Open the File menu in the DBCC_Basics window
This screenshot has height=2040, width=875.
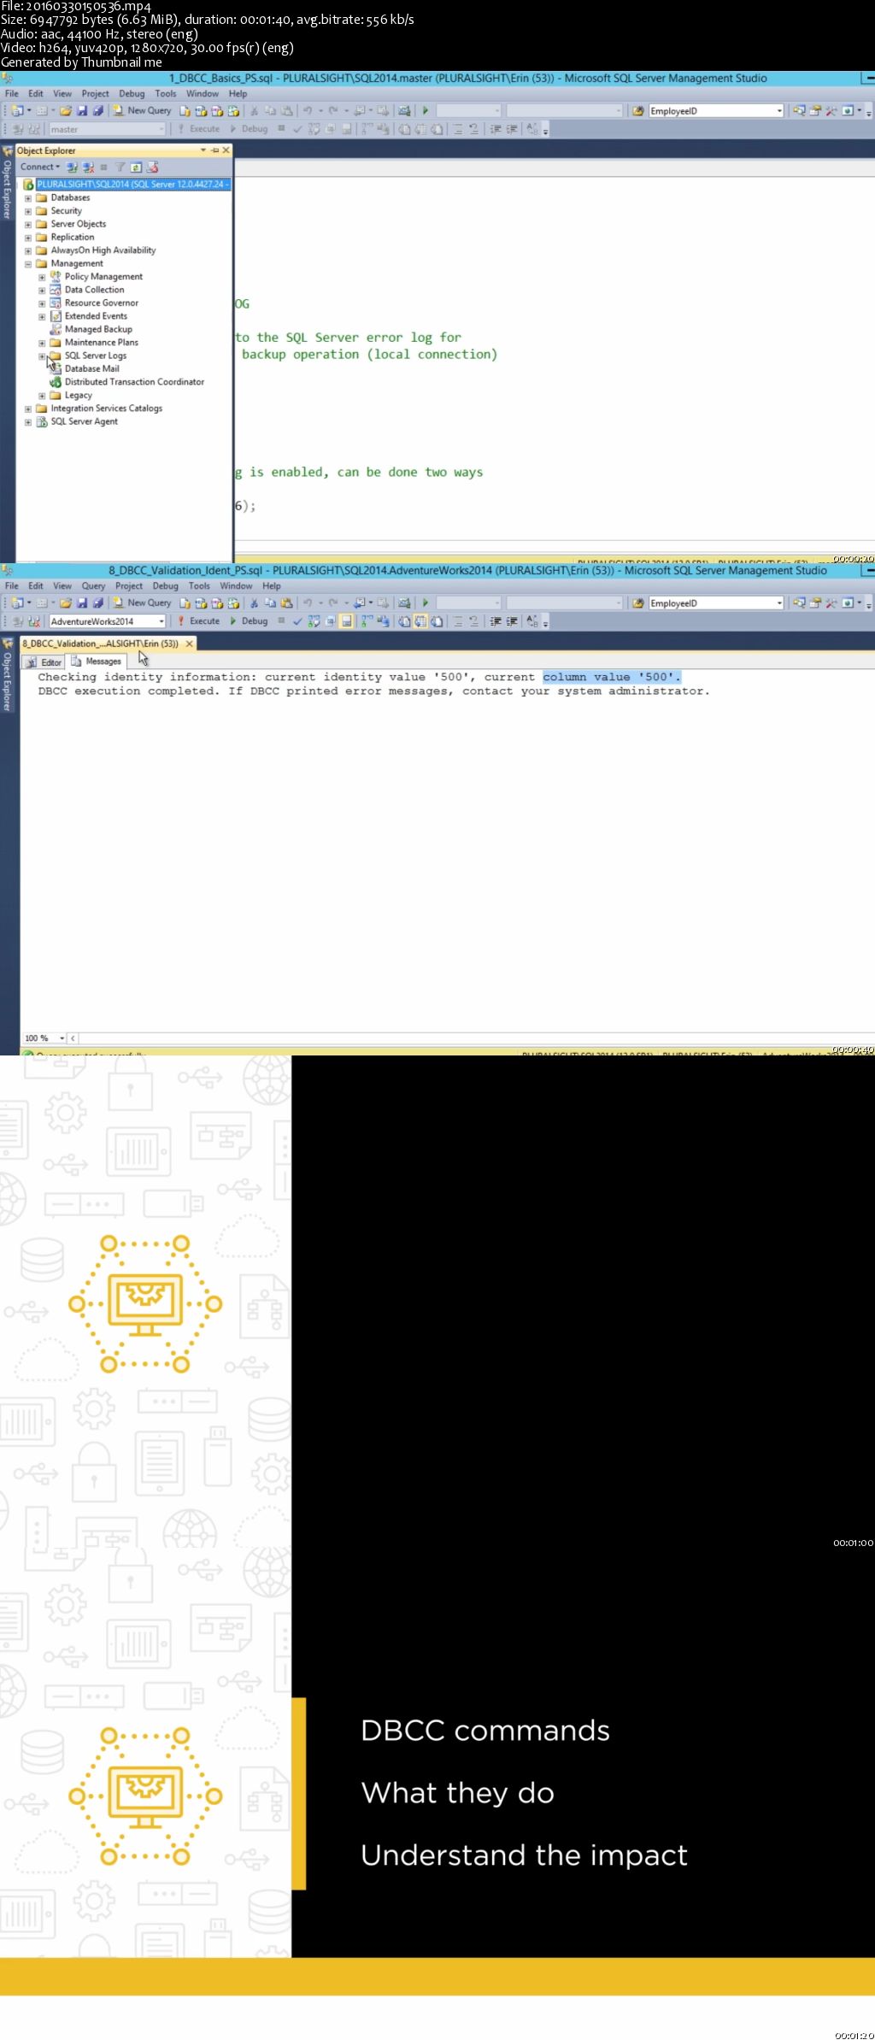11,94
